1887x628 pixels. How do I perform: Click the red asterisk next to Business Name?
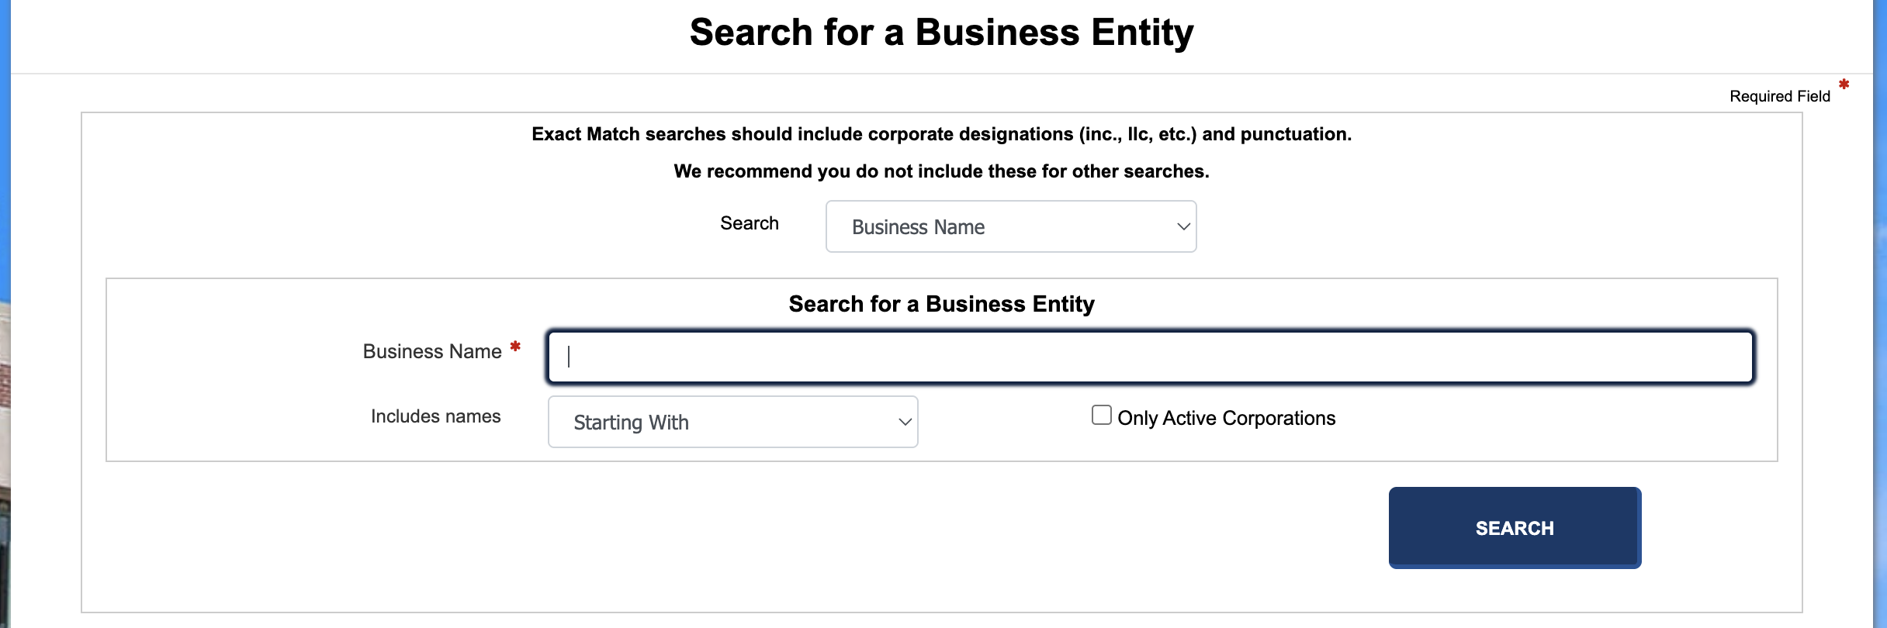click(515, 347)
